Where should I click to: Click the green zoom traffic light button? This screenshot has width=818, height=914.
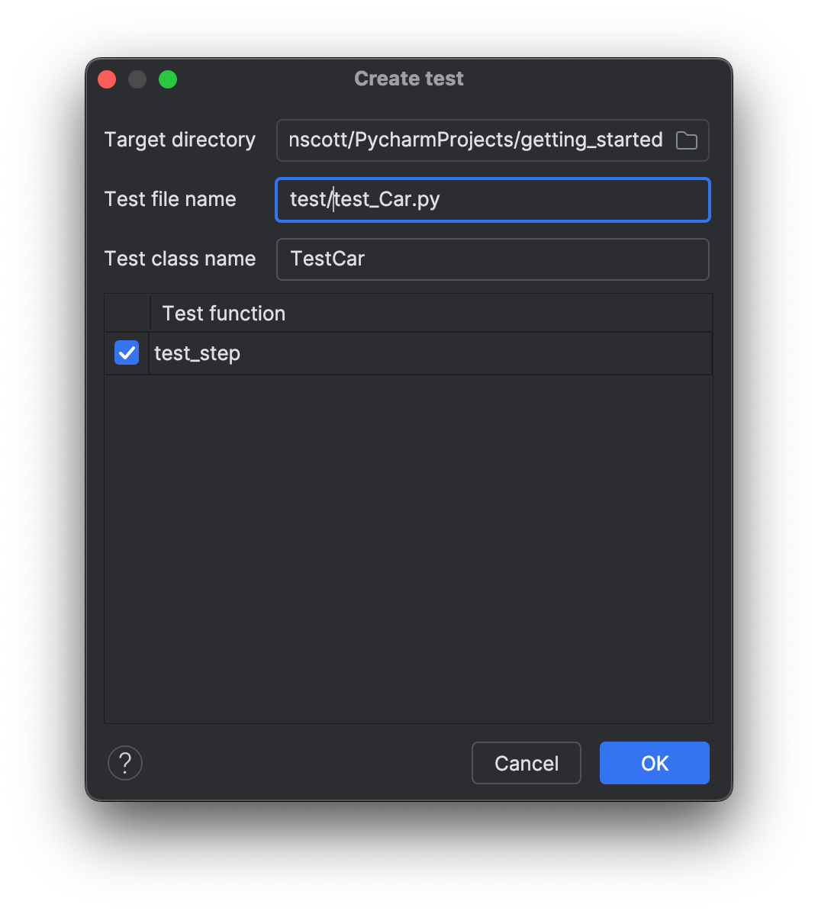168,79
